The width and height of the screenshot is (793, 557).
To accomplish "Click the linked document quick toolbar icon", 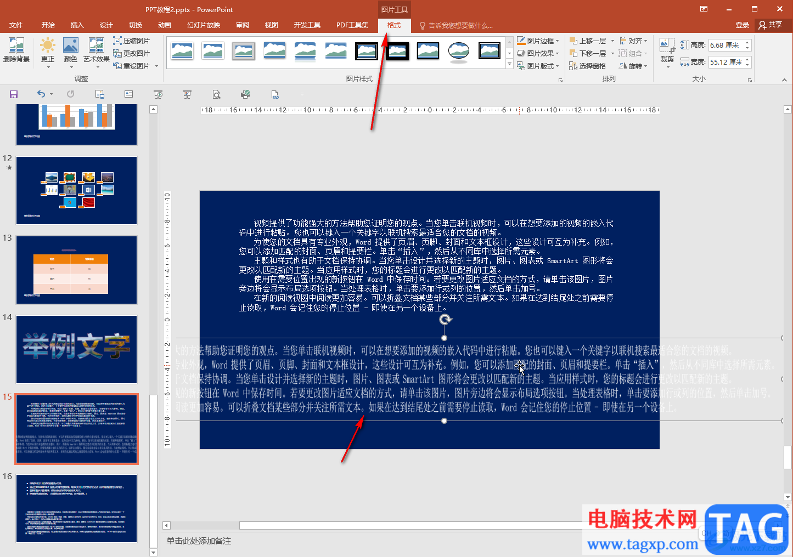I will point(275,94).
